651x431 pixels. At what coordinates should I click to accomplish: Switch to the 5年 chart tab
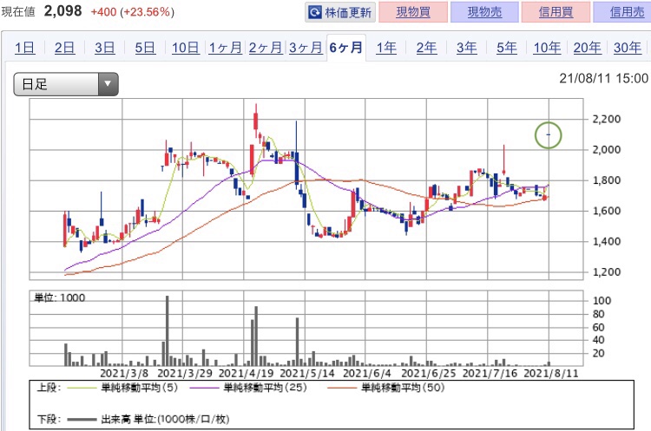click(x=507, y=48)
